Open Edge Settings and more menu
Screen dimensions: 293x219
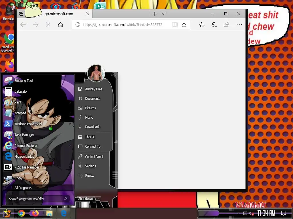coord(239,25)
